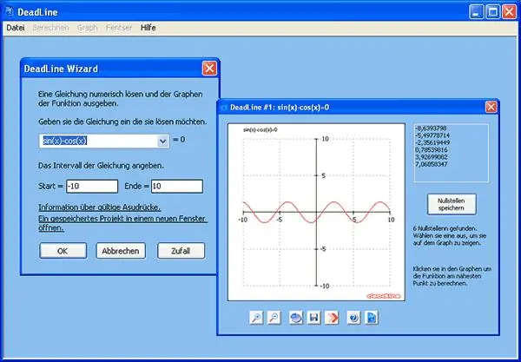Select the root 0,78539816 in the list
521x362 pixels.
coord(432,150)
